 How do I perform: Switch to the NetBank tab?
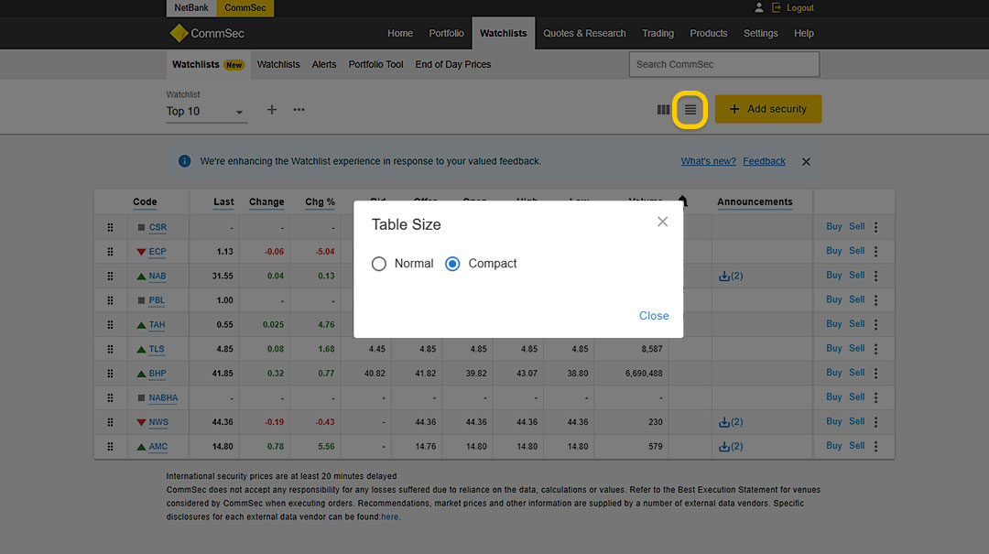click(x=191, y=7)
